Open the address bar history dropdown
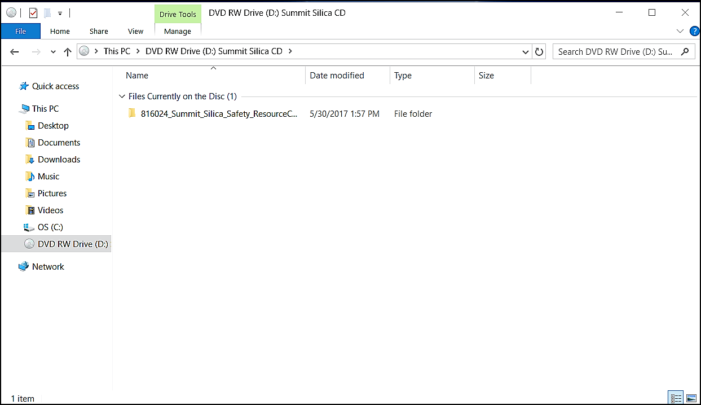This screenshot has width=701, height=405. point(526,52)
